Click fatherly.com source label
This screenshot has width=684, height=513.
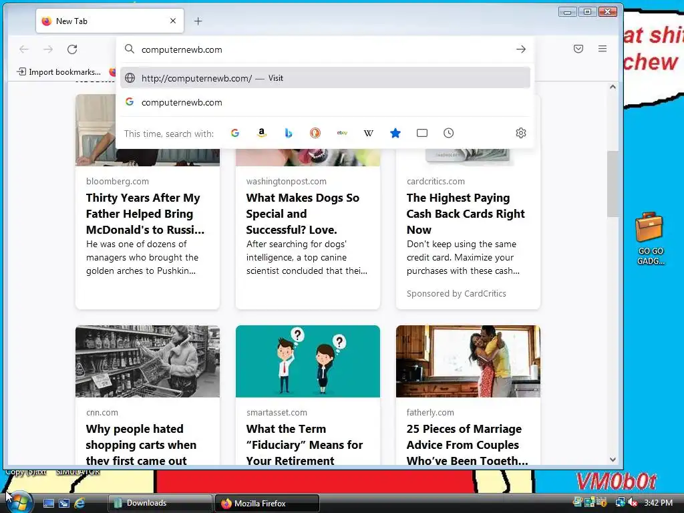point(430,412)
